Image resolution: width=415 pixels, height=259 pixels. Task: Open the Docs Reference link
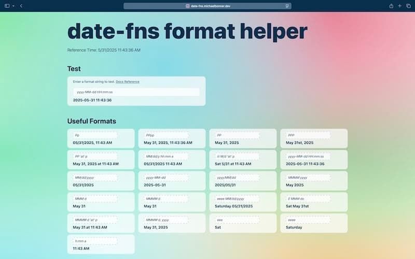tap(128, 82)
